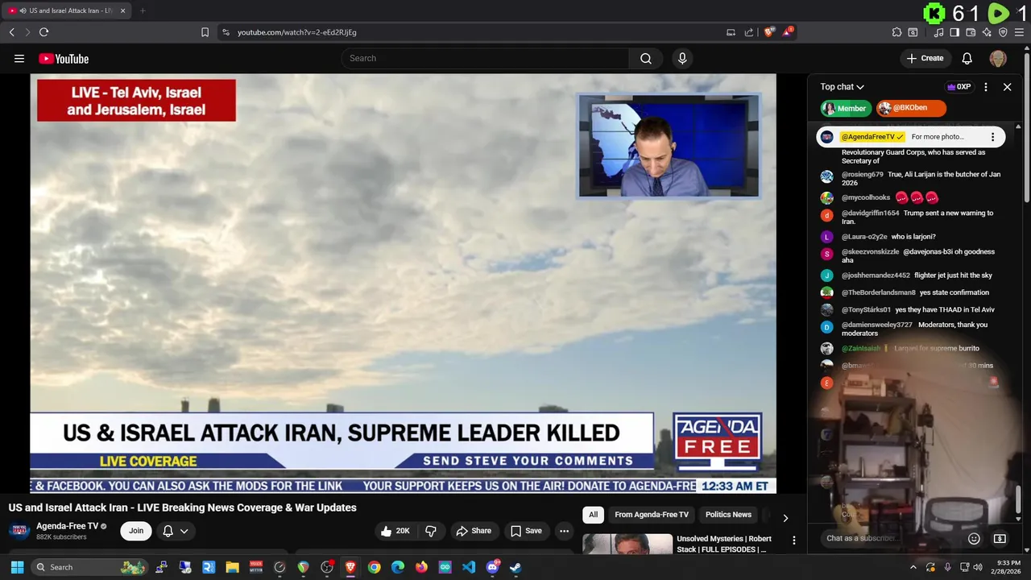Viewport: 1031px width, 580px height.
Task: Open the emoji picker in chat
Action: (x=974, y=538)
